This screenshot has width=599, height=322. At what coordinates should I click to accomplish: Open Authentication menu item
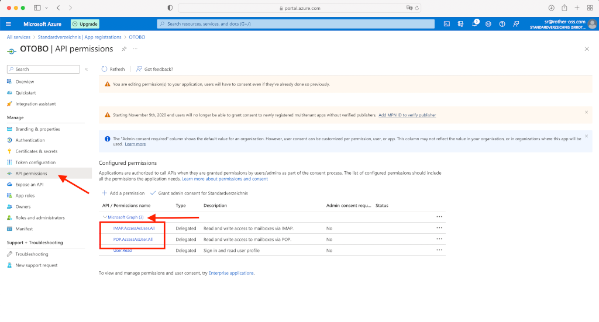click(30, 140)
